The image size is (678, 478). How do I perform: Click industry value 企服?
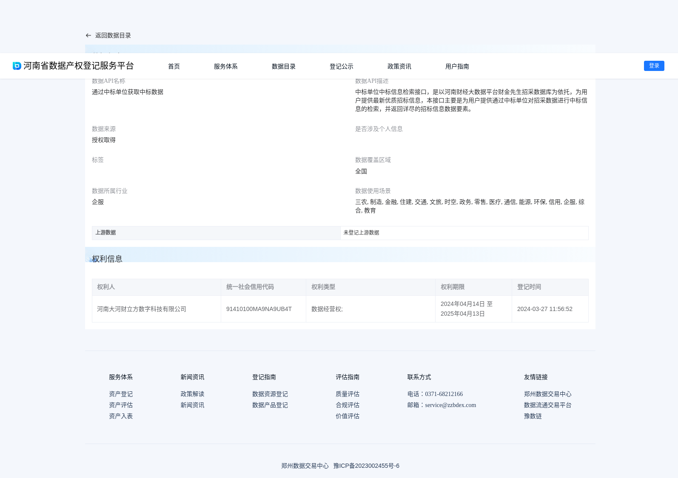tap(98, 202)
